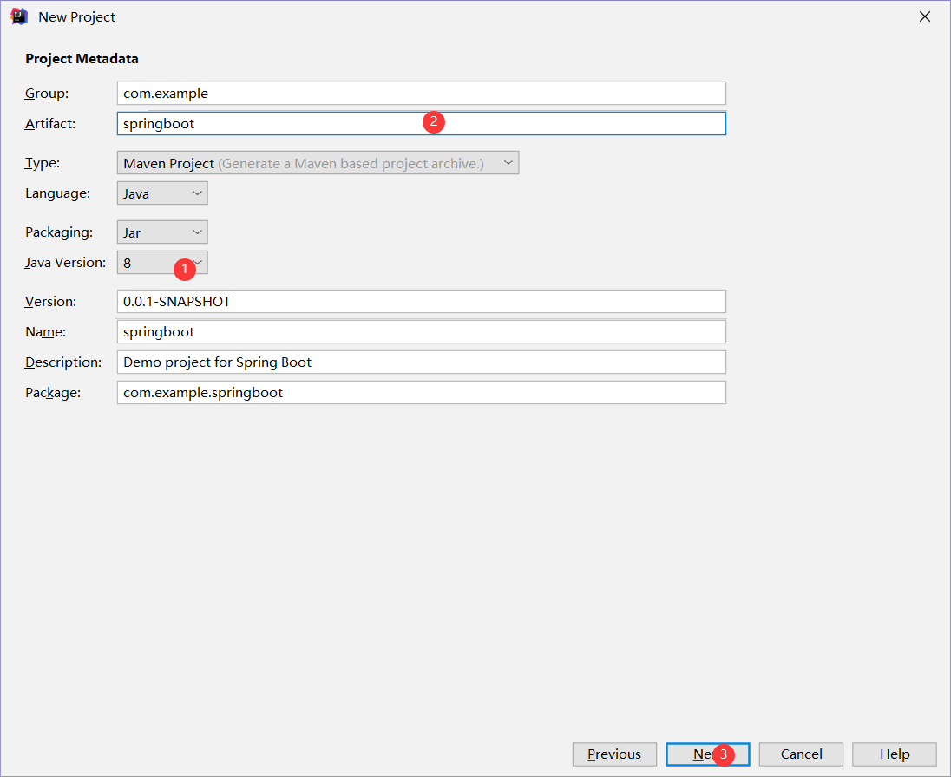The image size is (951, 777).
Task: Click the IntelliJ IDEA icon in title bar
Action: click(19, 17)
